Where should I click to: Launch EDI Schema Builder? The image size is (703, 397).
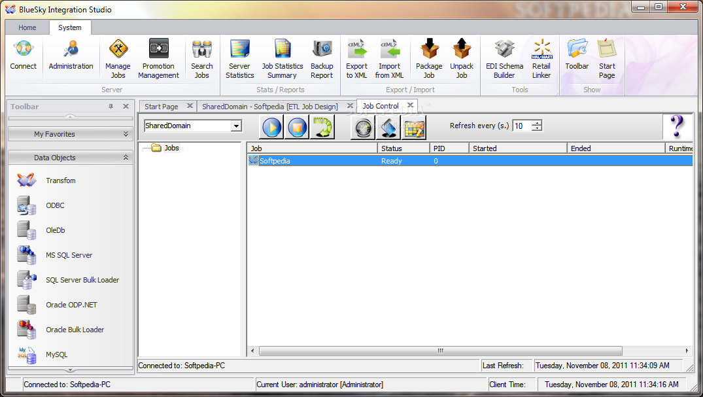[x=504, y=60]
